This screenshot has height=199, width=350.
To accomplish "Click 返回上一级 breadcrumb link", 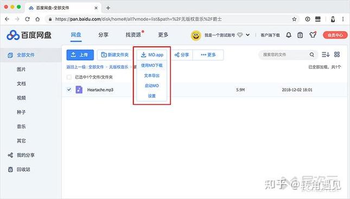I will point(76,67).
